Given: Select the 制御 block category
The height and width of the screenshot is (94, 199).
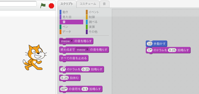Looking at the screenshot, I should [92, 17].
